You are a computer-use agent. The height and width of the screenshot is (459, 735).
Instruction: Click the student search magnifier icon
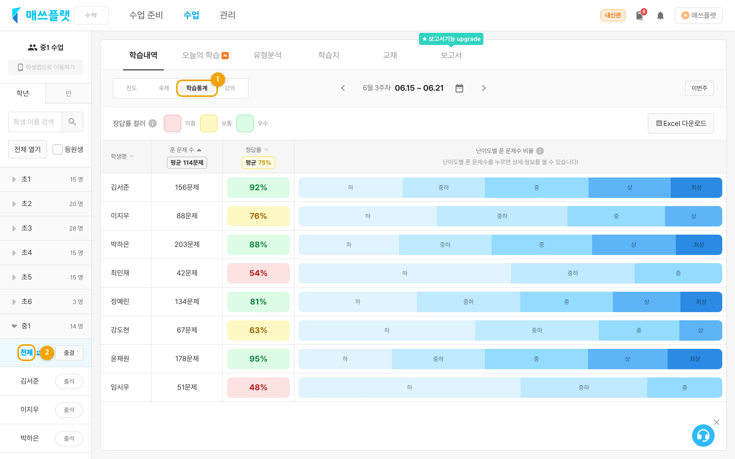72,122
